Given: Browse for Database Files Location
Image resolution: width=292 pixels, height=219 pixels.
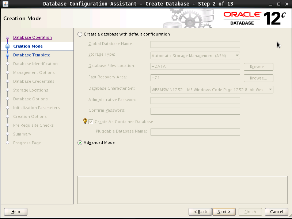Looking at the screenshot, I should [258, 67].
